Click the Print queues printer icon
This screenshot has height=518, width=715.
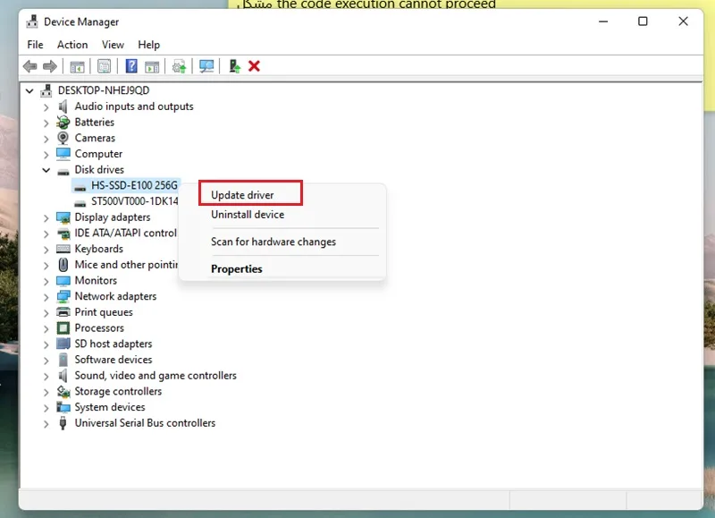point(63,312)
